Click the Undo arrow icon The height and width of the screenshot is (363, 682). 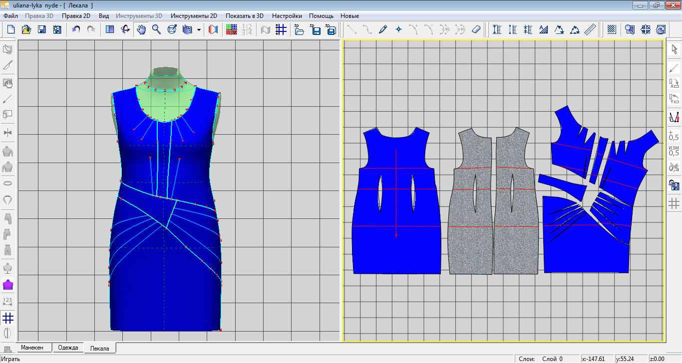(76, 29)
